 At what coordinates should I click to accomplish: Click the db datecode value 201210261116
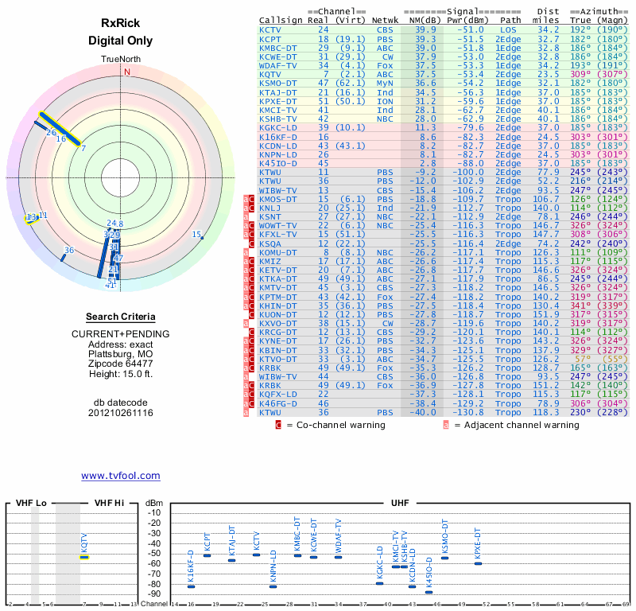pyautogui.click(x=121, y=413)
